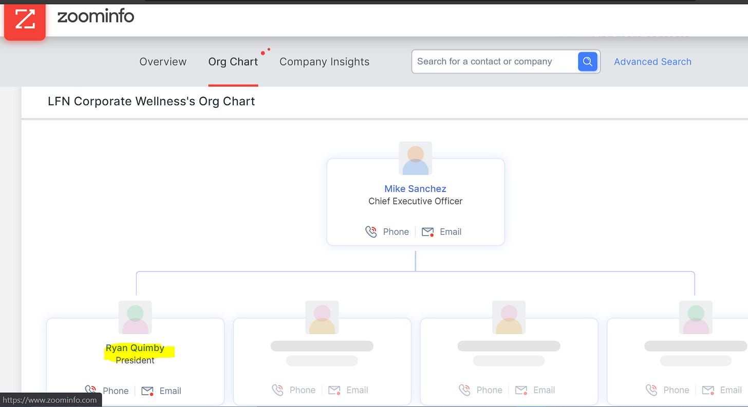Click Ryan Quimby's email envelope icon
Image resolution: width=748 pixels, height=407 pixels.
pyautogui.click(x=147, y=391)
